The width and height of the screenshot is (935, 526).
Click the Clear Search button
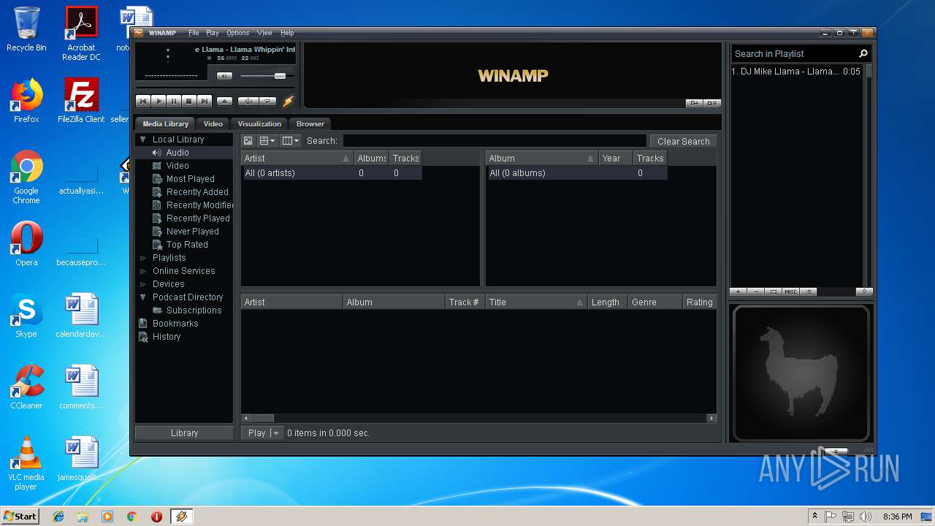click(683, 141)
